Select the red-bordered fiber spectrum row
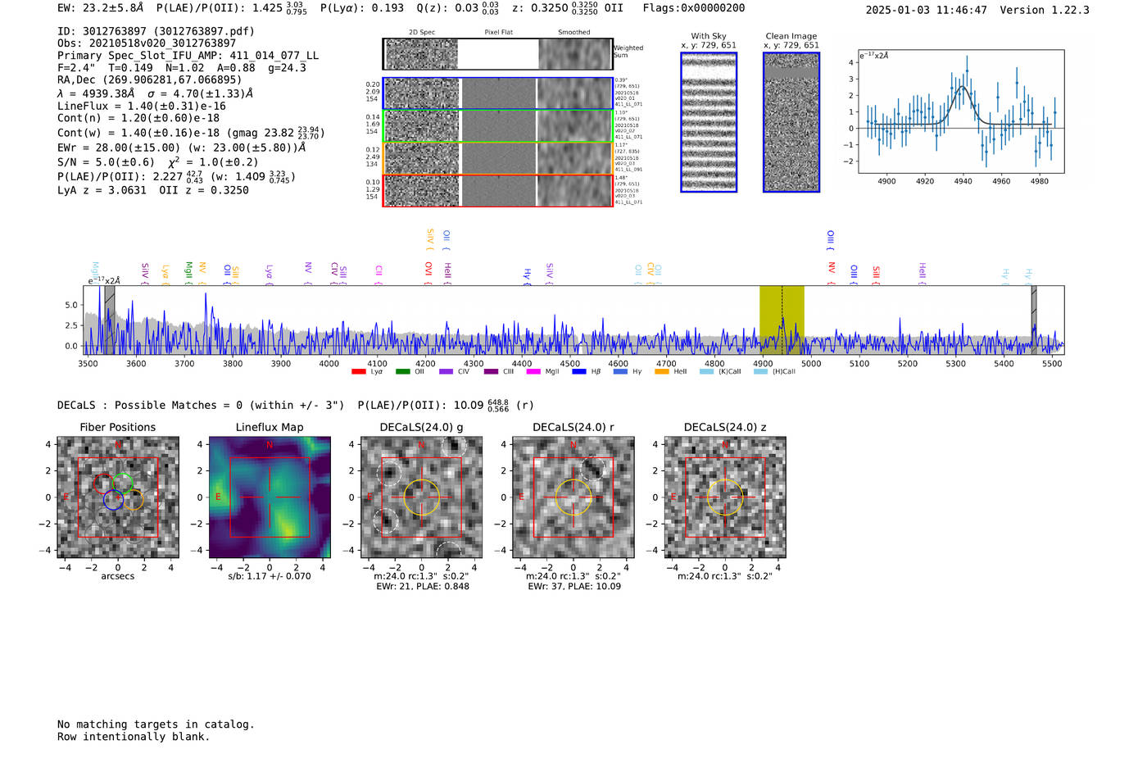This screenshot has width=1147, height=781. coord(498,190)
